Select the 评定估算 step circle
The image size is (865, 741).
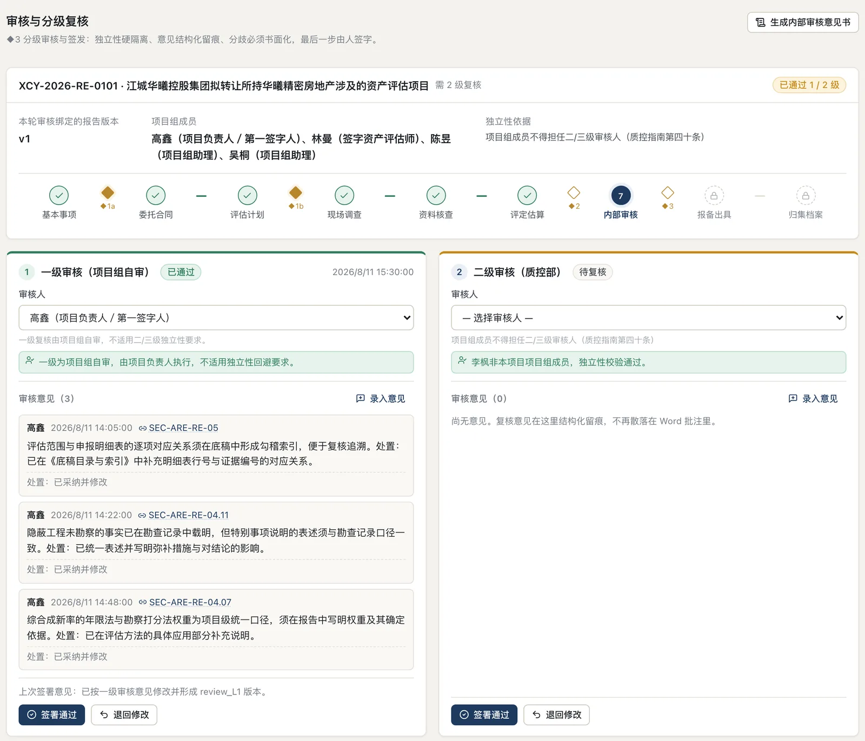(527, 195)
